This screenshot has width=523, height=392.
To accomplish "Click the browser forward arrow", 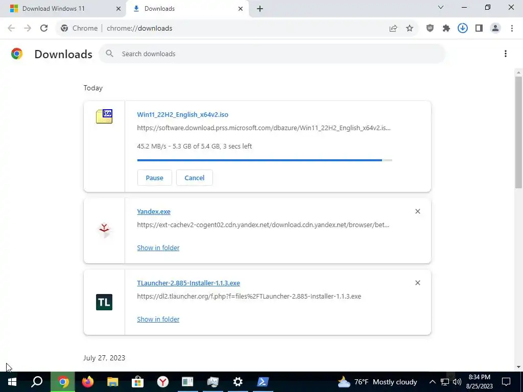I will pos(28,28).
